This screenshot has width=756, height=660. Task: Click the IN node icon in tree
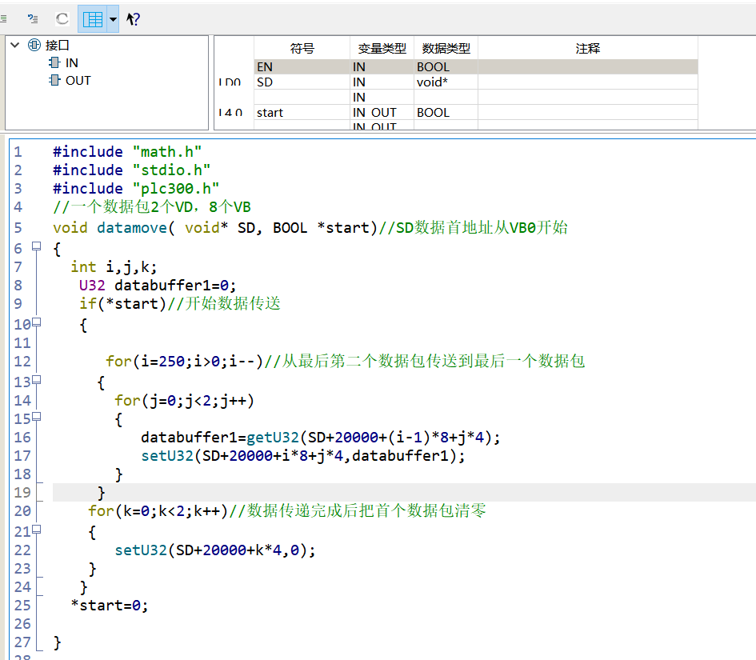coord(54,62)
